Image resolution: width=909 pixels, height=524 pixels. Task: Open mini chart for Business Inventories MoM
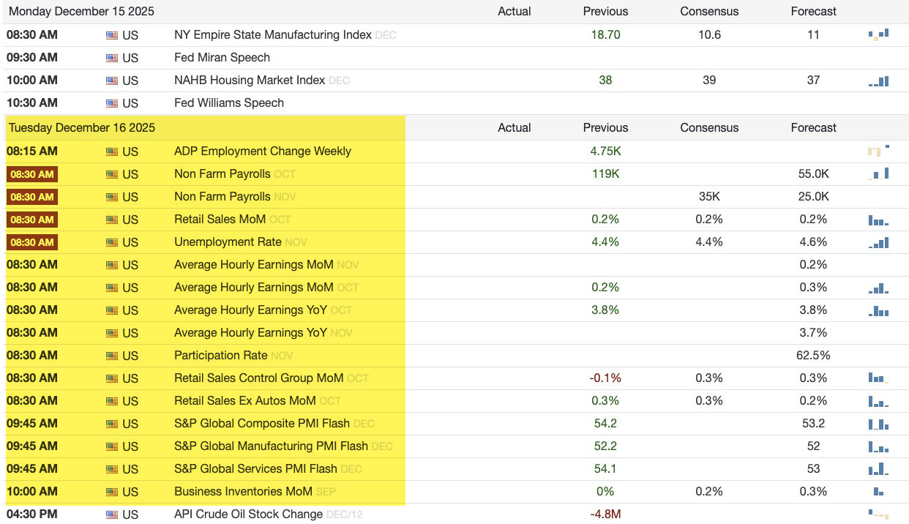pyautogui.click(x=878, y=492)
